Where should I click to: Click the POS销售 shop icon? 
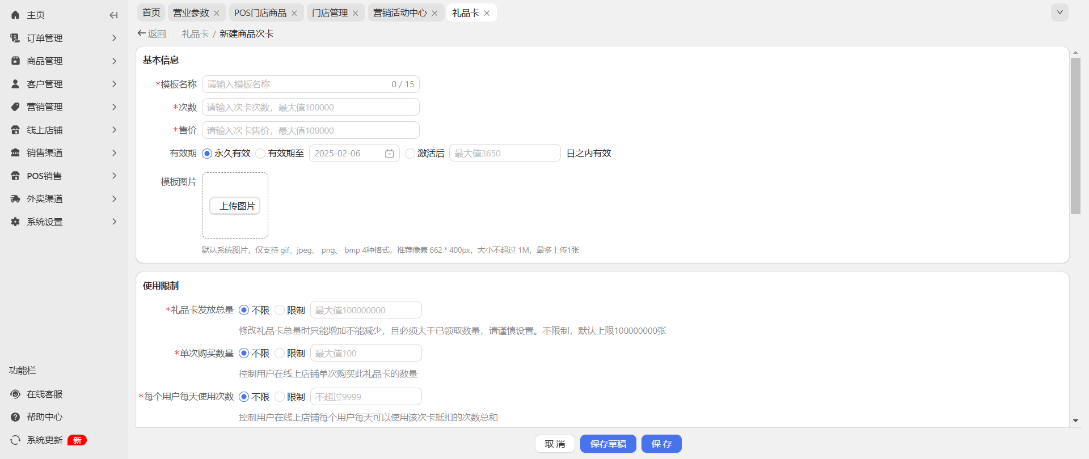click(x=15, y=176)
